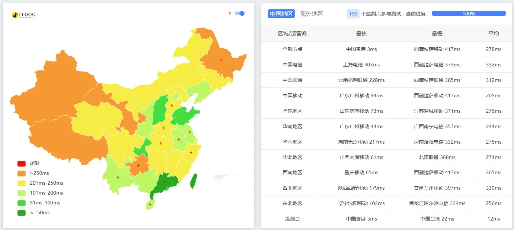Viewport: 514px width, 230px height.
Task: Switch to the 海外地区 tab
Action: pos(312,13)
